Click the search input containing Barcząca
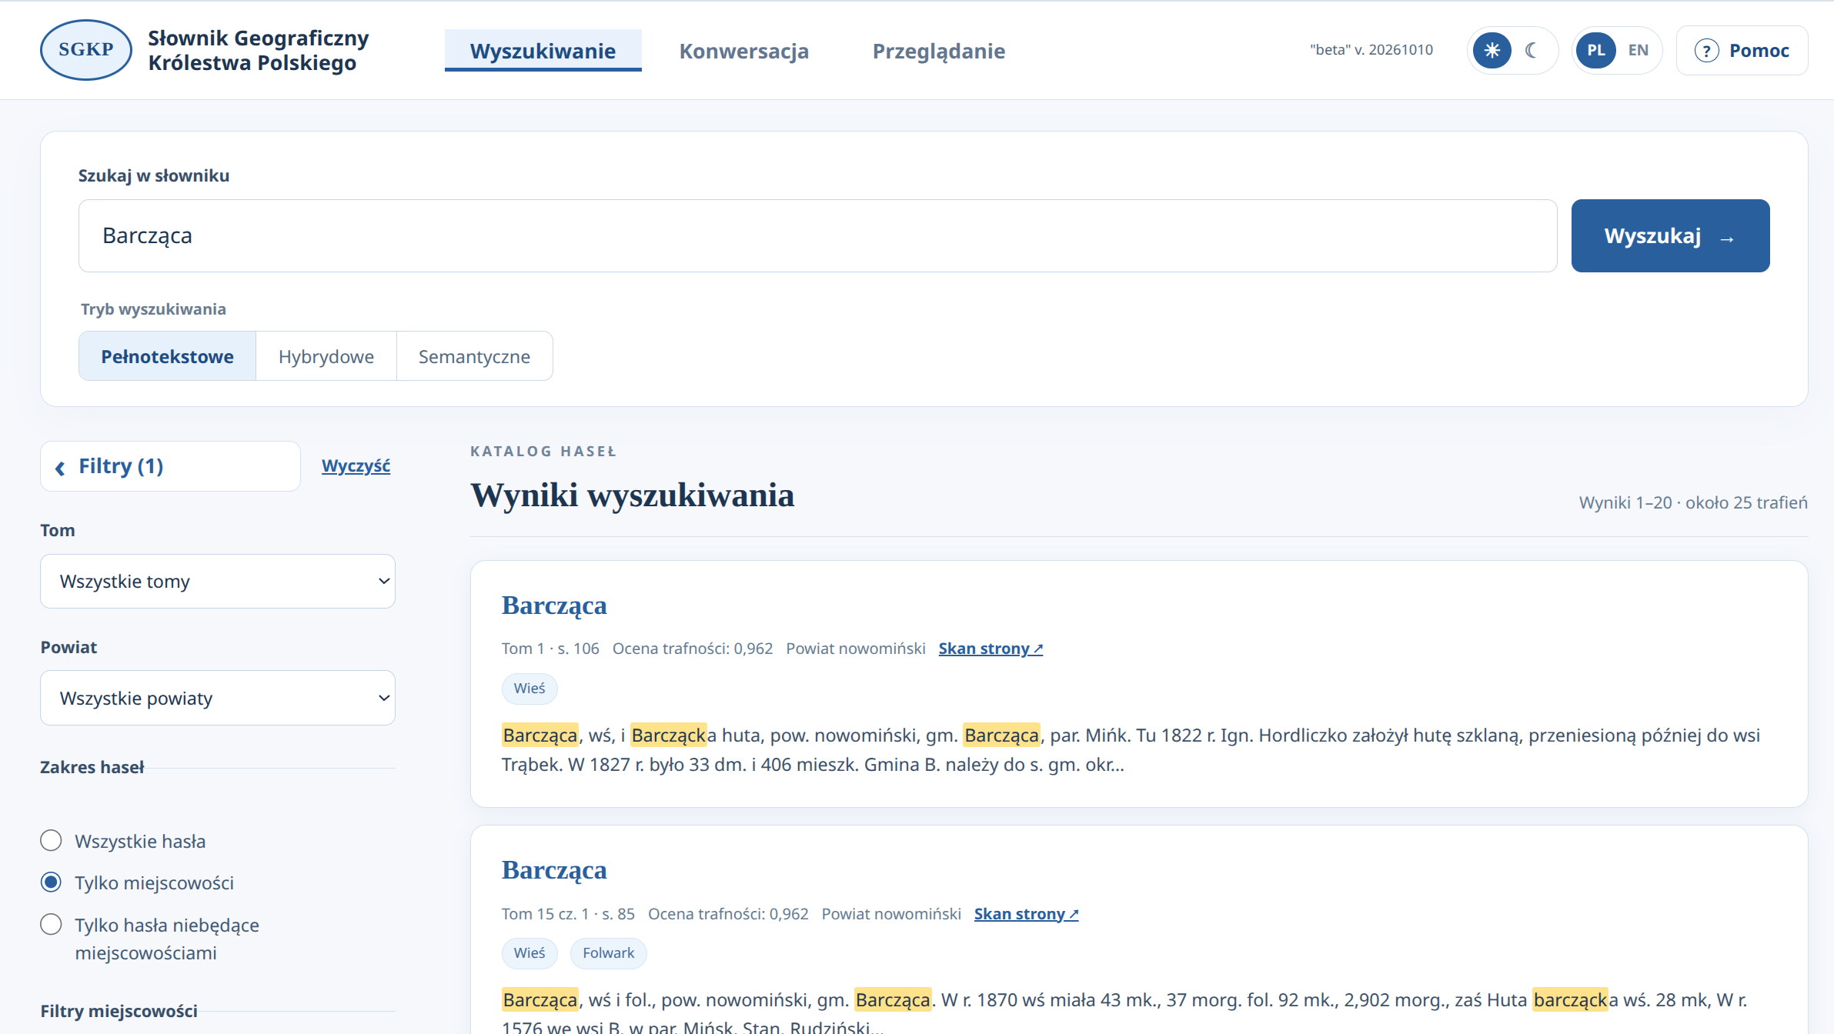This screenshot has width=1834, height=1034. pos(817,235)
